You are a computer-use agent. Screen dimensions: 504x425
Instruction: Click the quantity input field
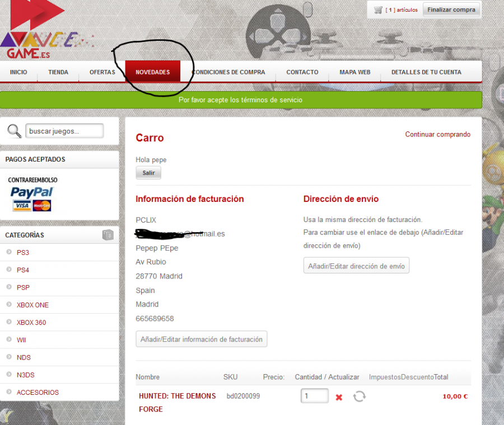[315, 396]
